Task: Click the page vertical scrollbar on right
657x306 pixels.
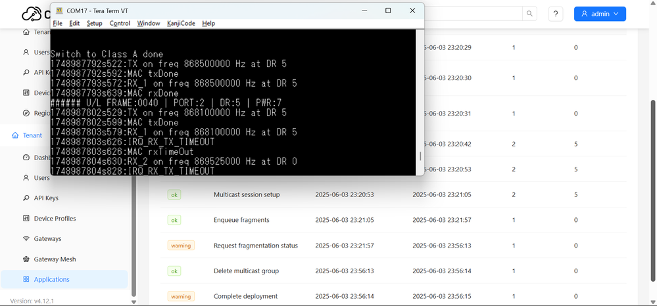Action: [x=652, y=190]
